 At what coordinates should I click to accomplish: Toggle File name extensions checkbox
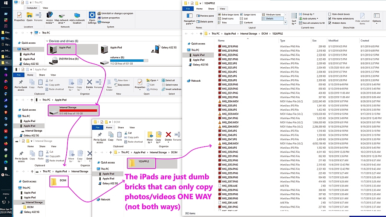[x=329, y=19]
